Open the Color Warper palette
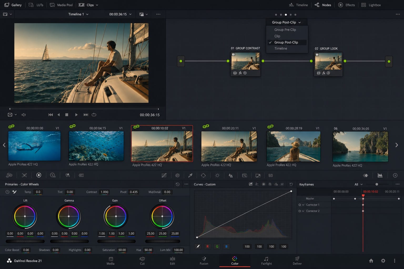 pos(178,175)
